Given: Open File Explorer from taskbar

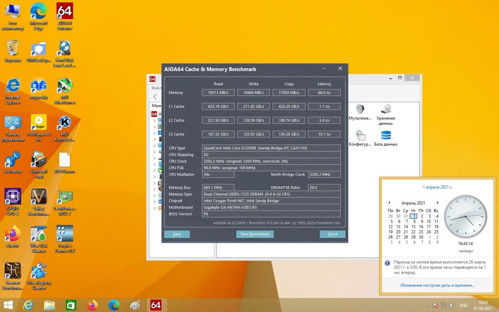Looking at the screenshot, I should [x=49, y=305].
